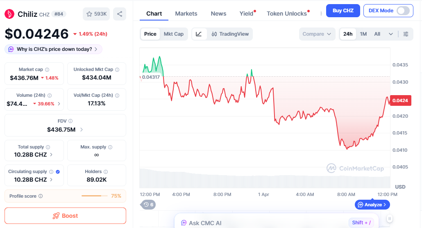Click the 0.04317 opening price label
The width and height of the screenshot is (422, 228).
tap(151, 77)
